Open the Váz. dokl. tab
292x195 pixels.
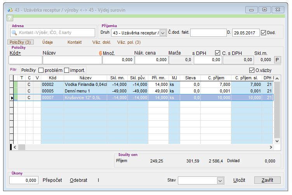pos(101,42)
